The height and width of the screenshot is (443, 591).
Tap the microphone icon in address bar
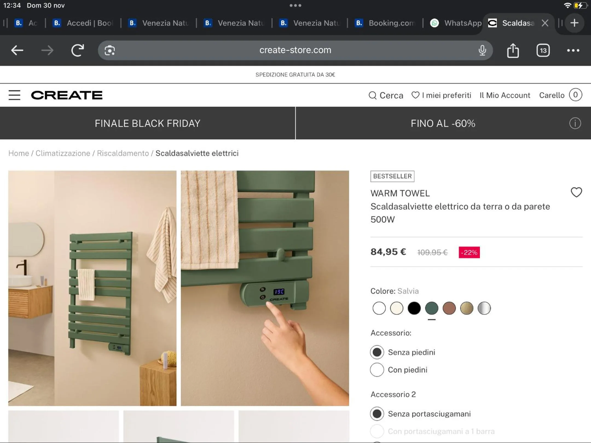click(x=482, y=50)
